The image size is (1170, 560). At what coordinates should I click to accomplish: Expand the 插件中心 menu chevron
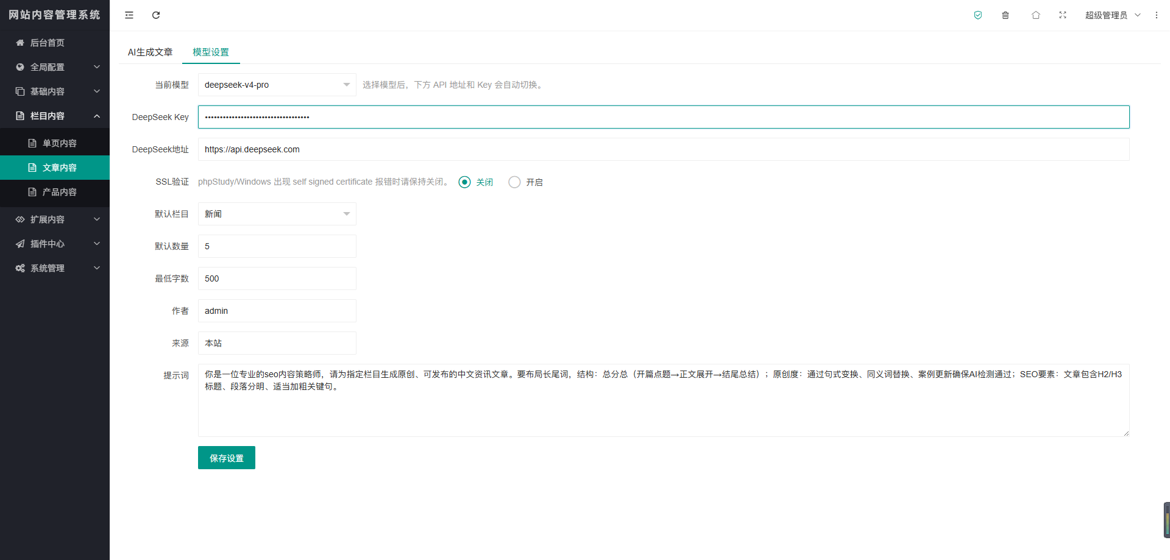click(97, 244)
